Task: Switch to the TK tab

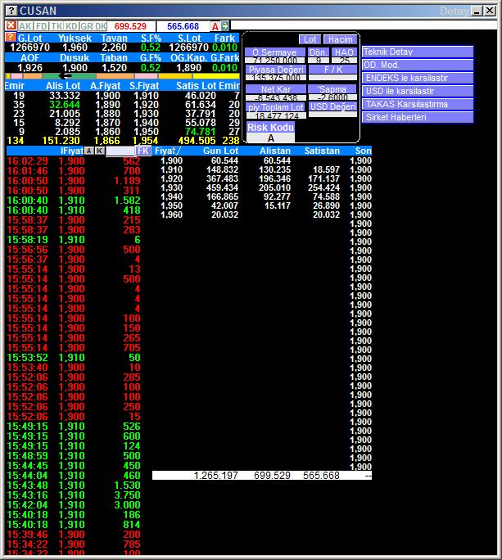Action: pos(57,26)
